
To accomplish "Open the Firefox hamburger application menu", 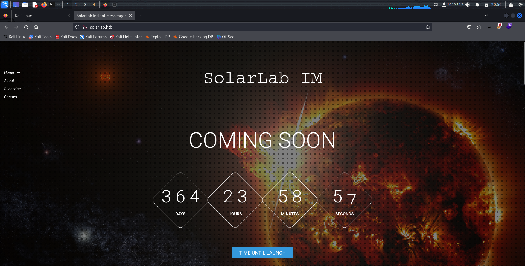I will pyautogui.click(x=518, y=27).
